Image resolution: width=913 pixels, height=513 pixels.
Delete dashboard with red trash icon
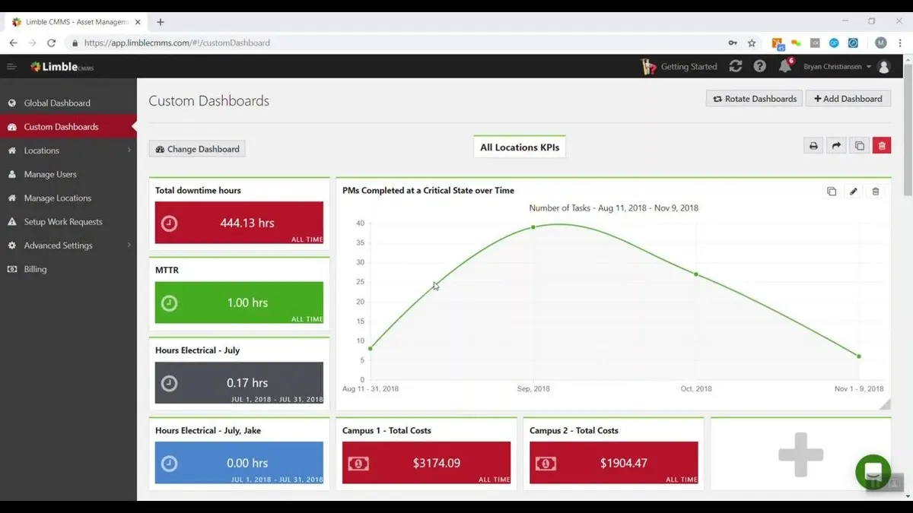click(882, 146)
